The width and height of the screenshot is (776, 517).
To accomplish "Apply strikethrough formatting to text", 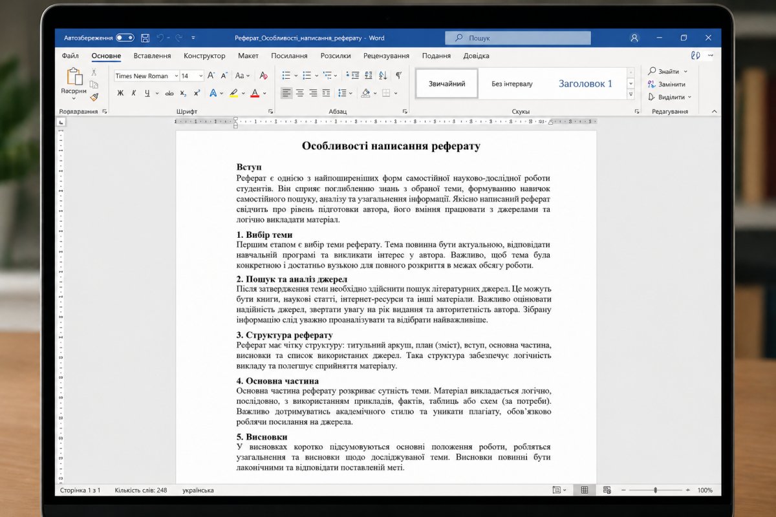I will 169,93.
